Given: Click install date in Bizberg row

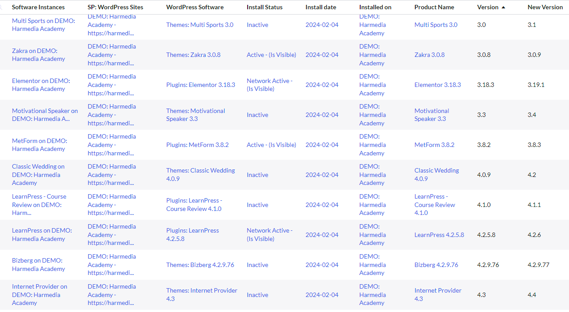Looking at the screenshot, I should [x=322, y=265].
